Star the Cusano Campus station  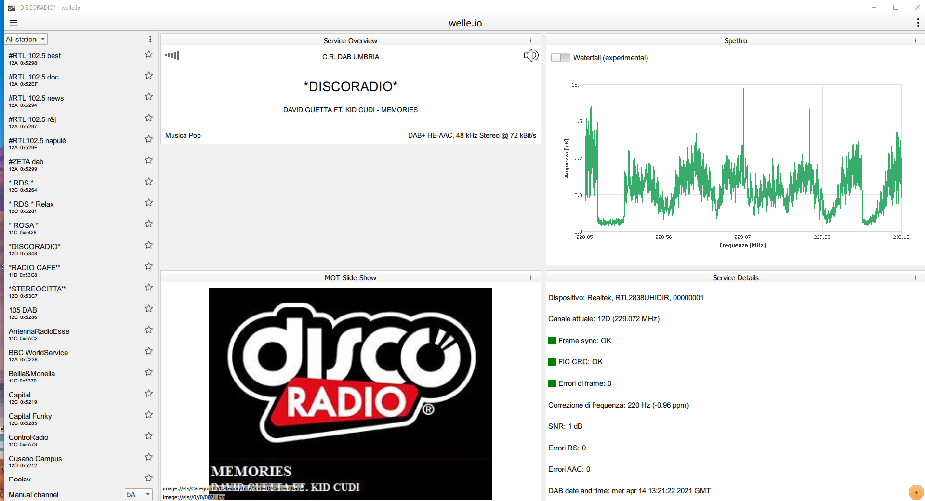coord(149,457)
